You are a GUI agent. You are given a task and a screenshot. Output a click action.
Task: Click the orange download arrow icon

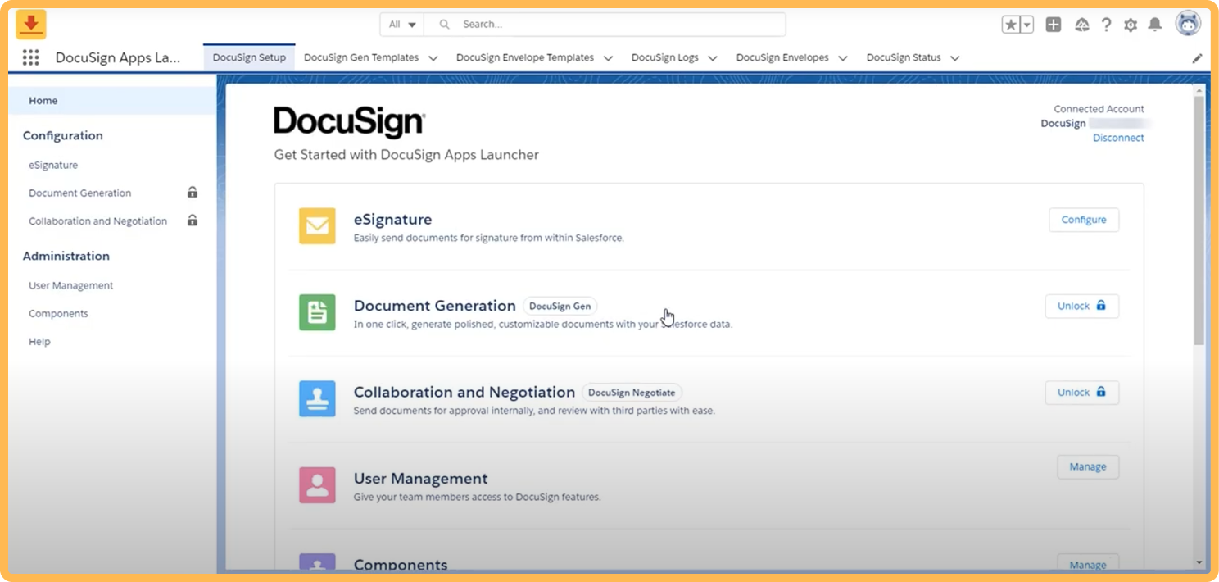tap(31, 25)
